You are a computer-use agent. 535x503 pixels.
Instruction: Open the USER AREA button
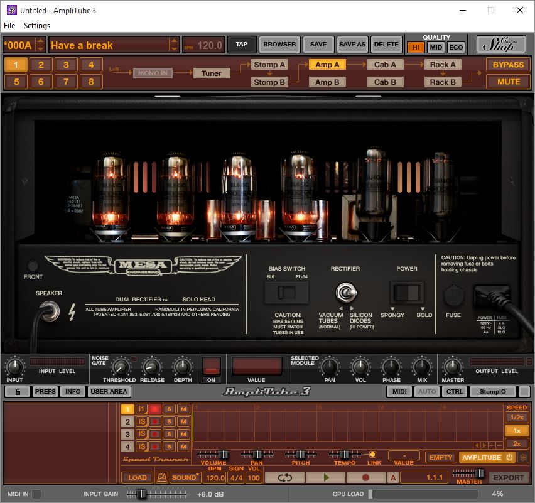click(x=109, y=391)
